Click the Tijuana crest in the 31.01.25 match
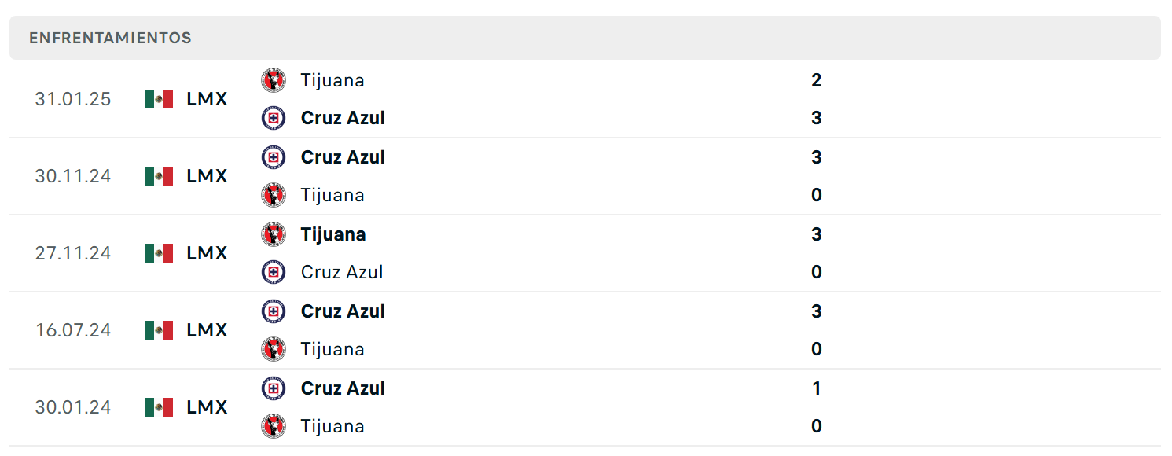This screenshot has height=456, width=1172. pyautogui.click(x=274, y=80)
